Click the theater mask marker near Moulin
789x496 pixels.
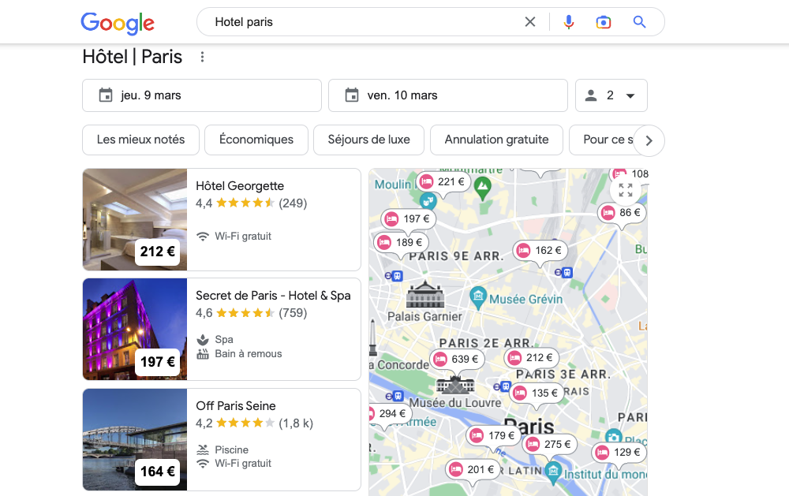[428, 201]
